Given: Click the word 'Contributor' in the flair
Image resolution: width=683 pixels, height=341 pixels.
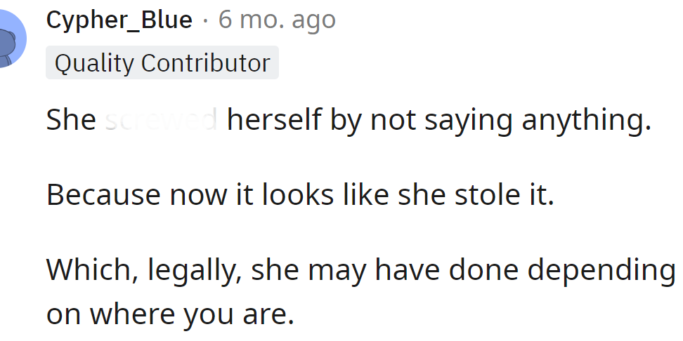Looking at the screenshot, I should click(205, 63).
